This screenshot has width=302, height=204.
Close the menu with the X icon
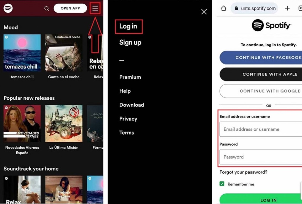(204, 12)
